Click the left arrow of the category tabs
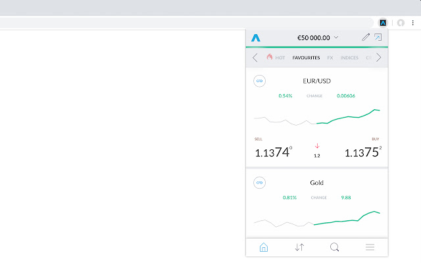This screenshot has width=421, height=263. pos(255,57)
